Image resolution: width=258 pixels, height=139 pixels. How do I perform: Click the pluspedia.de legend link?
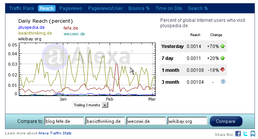click(31, 27)
